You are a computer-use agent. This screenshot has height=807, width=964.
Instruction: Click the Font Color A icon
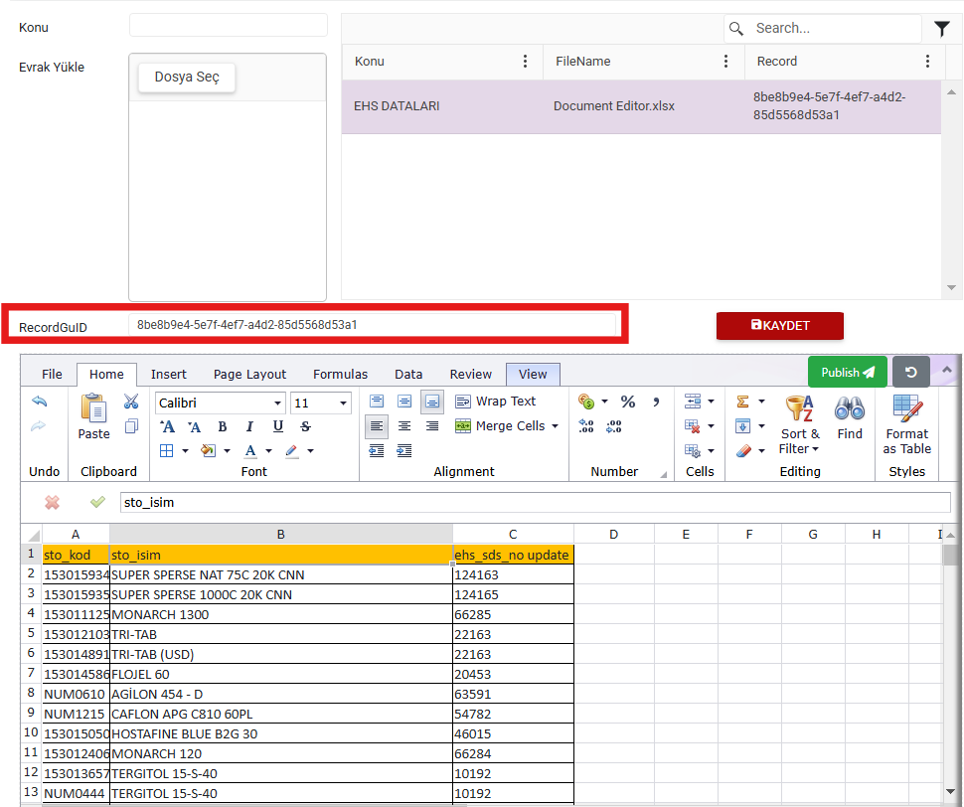click(250, 451)
